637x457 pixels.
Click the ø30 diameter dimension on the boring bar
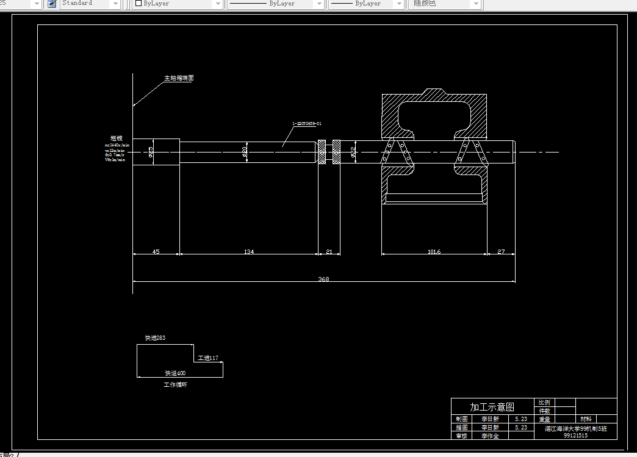[x=245, y=151]
